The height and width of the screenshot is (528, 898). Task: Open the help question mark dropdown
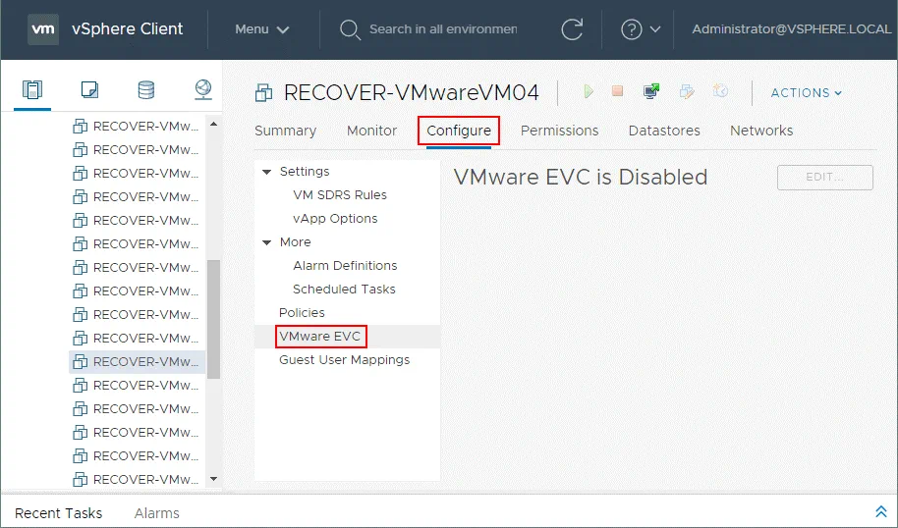click(x=640, y=29)
